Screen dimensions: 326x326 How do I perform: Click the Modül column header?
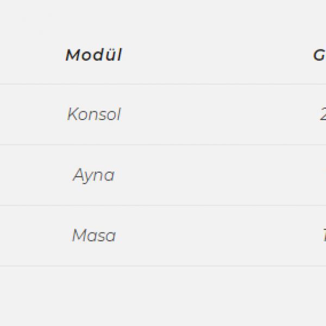(x=94, y=55)
